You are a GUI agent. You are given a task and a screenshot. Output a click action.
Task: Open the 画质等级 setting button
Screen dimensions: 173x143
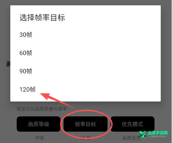pyautogui.click(x=39, y=124)
